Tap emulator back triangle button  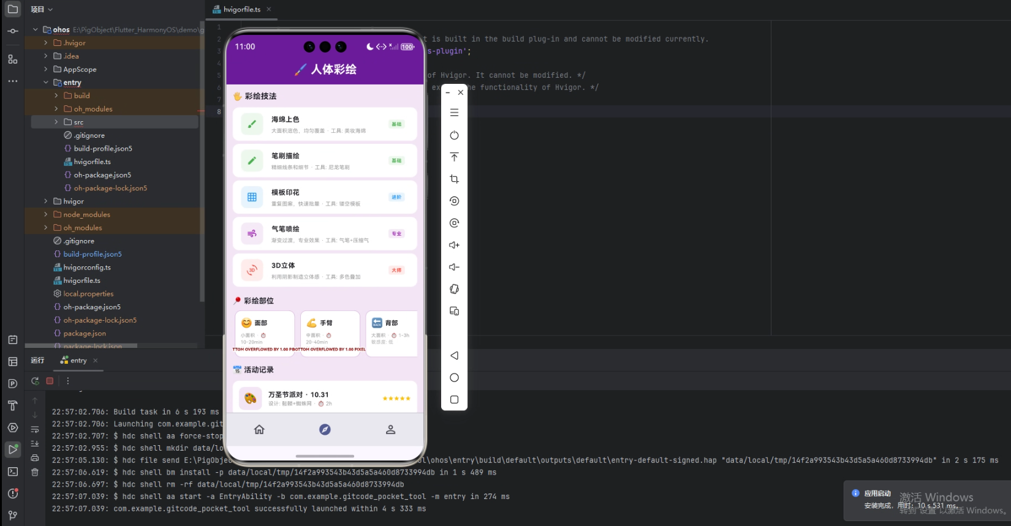click(454, 355)
